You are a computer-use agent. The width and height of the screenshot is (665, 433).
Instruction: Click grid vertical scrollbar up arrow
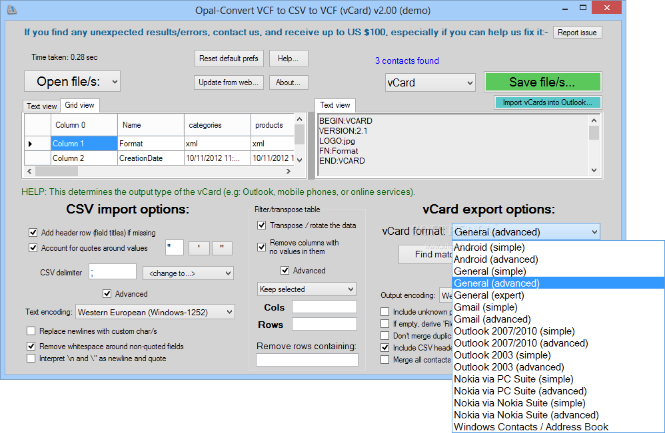[x=299, y=119]
